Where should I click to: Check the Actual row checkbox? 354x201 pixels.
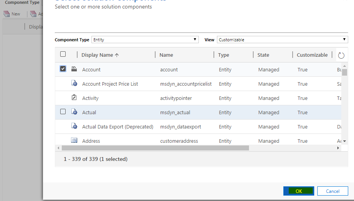tap(63, 112)
